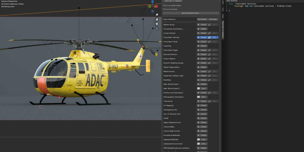Click the 'Coincident Vertices:' text in editor
304x152 pixels.
pos(246,4)
